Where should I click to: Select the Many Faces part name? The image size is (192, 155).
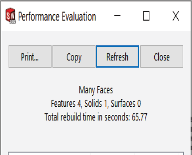pyautogui.click(x=96, y=90)
